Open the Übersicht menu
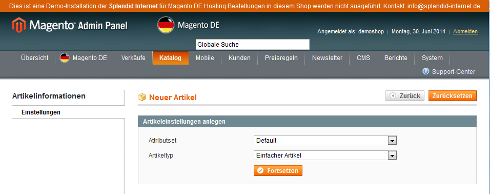 [x=35, y=58]
